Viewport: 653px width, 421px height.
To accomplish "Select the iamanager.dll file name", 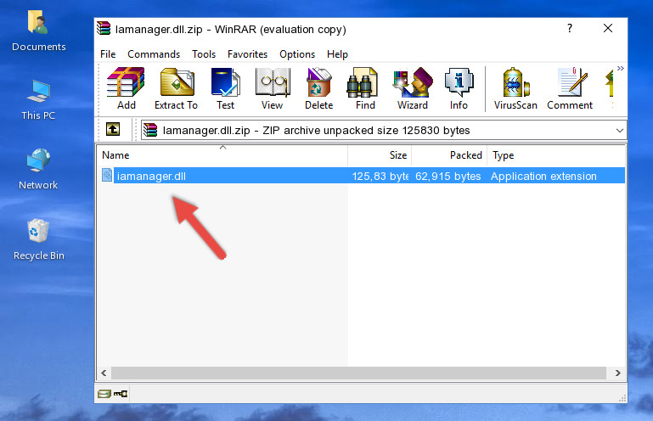I will click(151, 177).
